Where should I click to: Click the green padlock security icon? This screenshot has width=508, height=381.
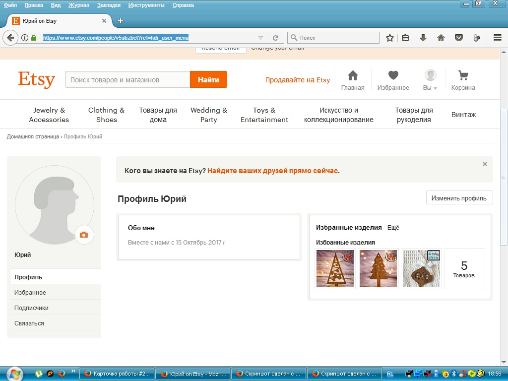pos(33,38)
